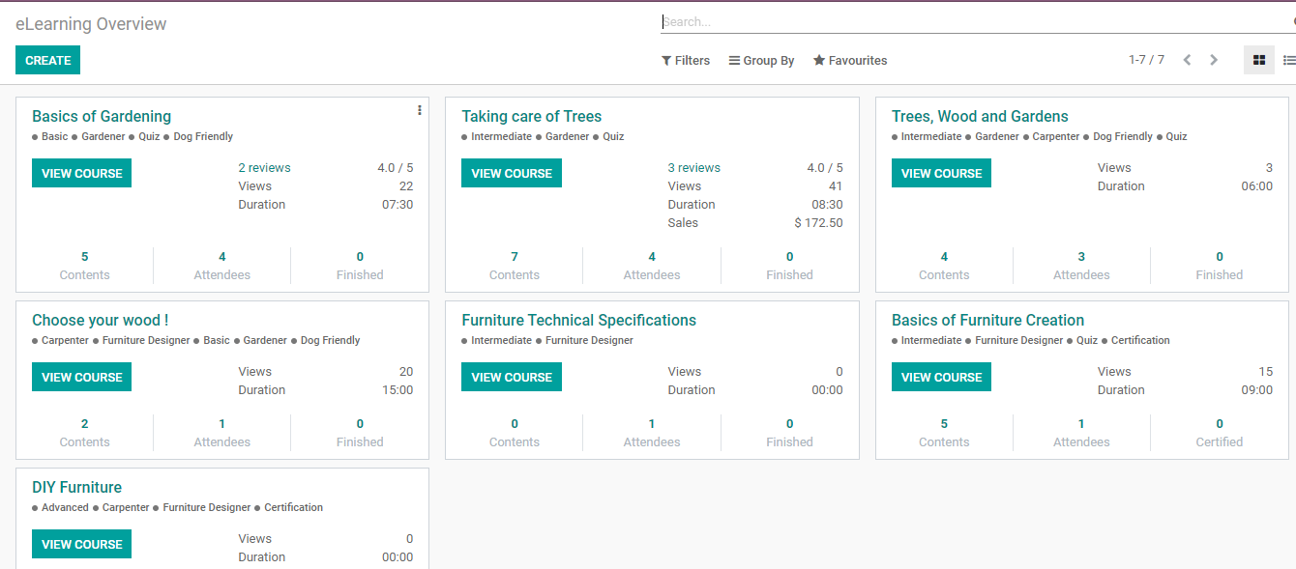Click the Create button
The image size is (1296, 569).
pyautogui.click(x=47, y=60)
